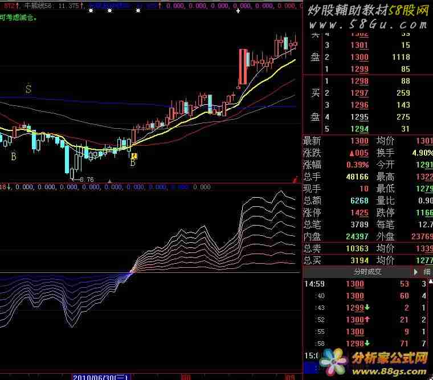This screenshot has height=380, width=433.
Task: Click the buy level 1 price 1298
Action: tap(359, 81)
